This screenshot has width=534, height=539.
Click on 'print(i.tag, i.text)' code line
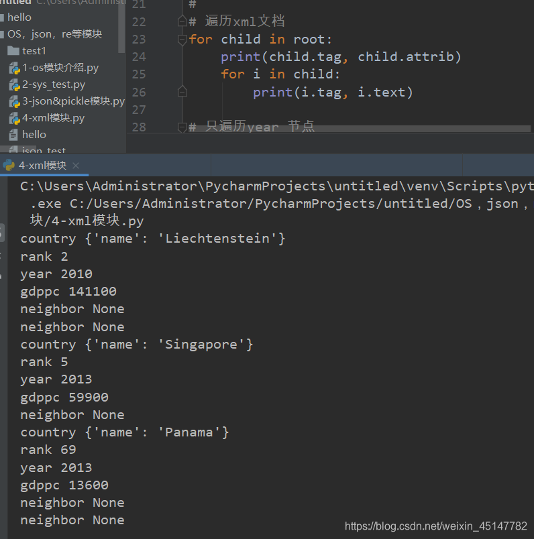point(333,92)
